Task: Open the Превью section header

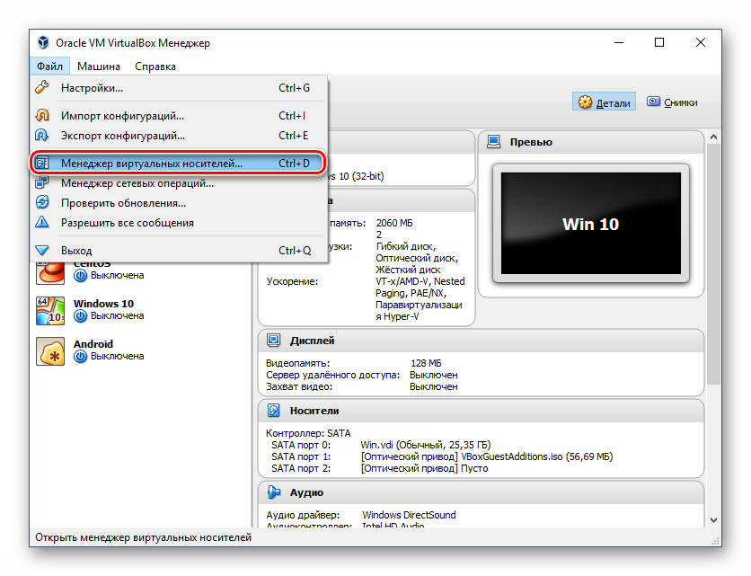Action: click(591, 142)
